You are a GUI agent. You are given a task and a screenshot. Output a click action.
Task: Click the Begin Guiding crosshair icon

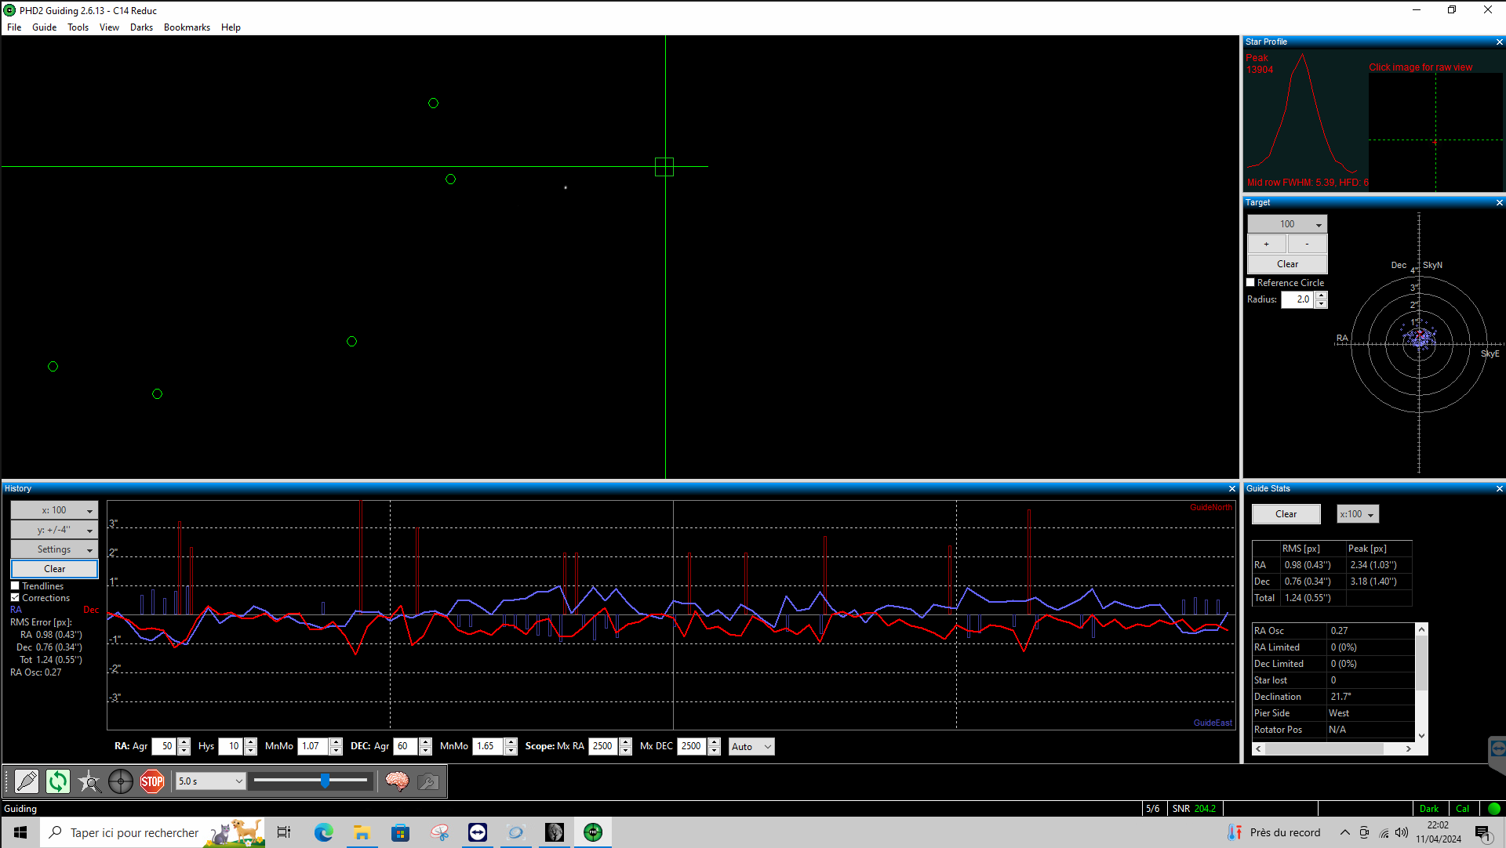click(121, 781)
